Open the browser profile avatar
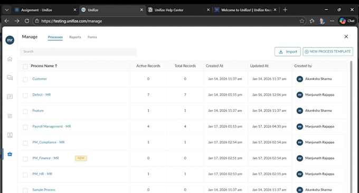Viewport: 359px width, 193px height. 322,21
